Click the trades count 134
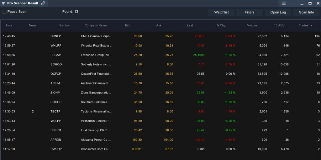 click(317, 36)
